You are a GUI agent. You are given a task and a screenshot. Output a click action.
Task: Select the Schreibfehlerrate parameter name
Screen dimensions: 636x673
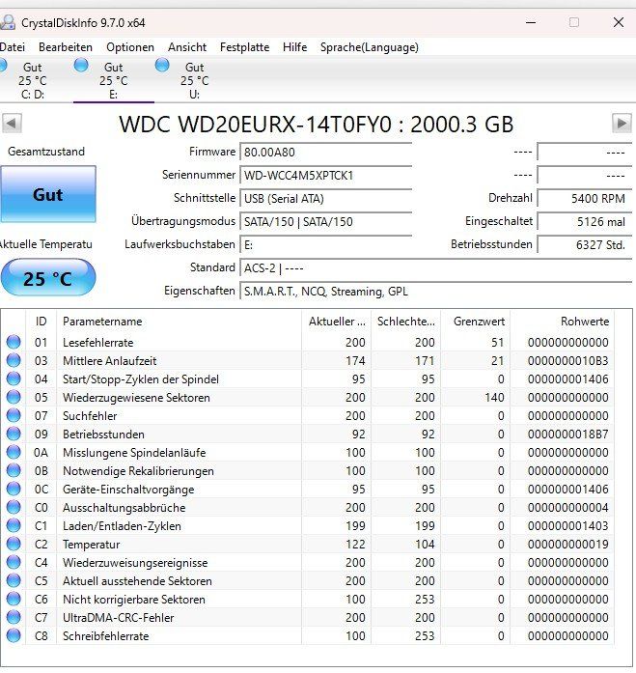pos(105,636)
